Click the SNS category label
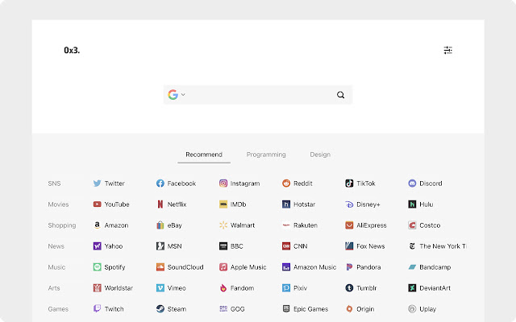The image size is (516, 322). tap(54, 184)
